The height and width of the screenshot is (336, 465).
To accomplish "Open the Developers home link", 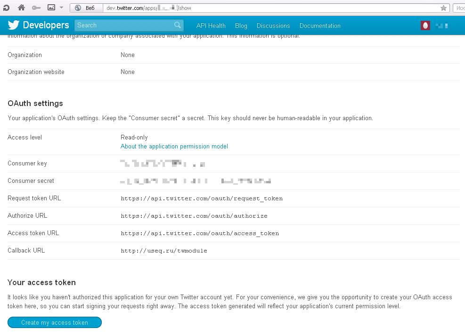I will pos(46,25).
